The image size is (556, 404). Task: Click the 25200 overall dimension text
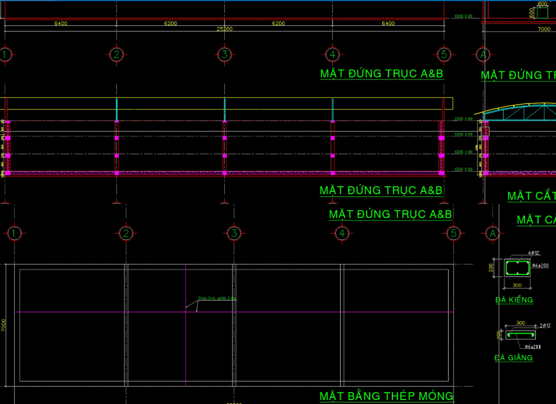tap(224, 29)
